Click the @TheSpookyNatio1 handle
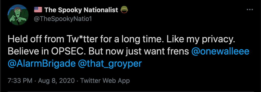The image size is (261, 92). coord(63,19)
